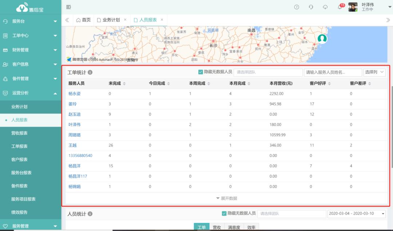Screen dimensions: 393x231
Task: Click the user location marker on map
Action: coord(322,38)
